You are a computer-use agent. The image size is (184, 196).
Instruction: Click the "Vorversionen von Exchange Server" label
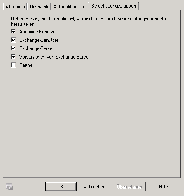[x=54, y=57]
